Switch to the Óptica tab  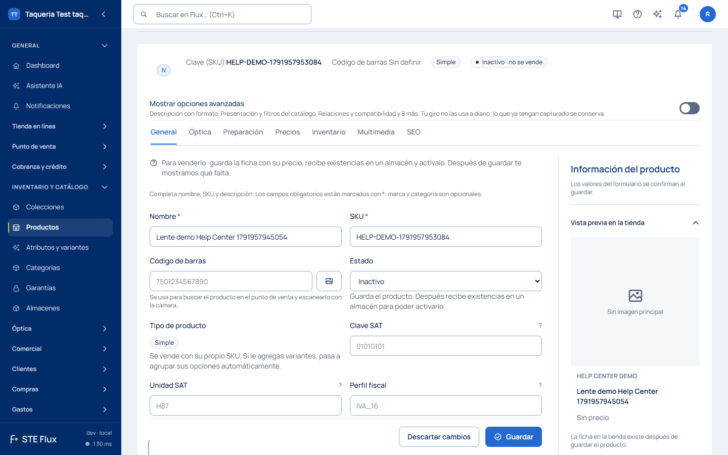point(200,132)
